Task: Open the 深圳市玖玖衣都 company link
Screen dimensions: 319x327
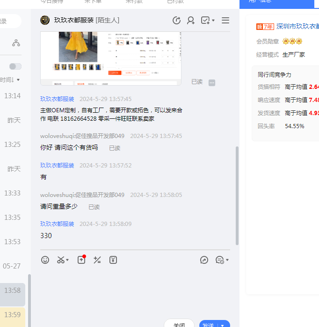Action: tap(297, 26)
